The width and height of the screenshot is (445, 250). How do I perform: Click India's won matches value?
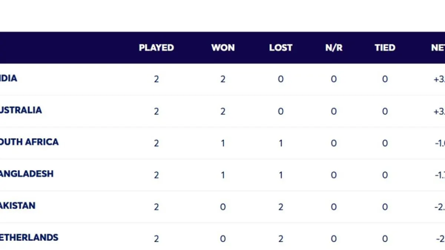click(x=223, y=79)
